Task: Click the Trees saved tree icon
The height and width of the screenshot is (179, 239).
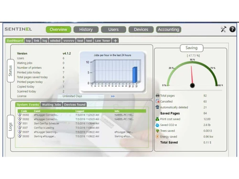Action: pyautogui.click(x=157, y=131)
